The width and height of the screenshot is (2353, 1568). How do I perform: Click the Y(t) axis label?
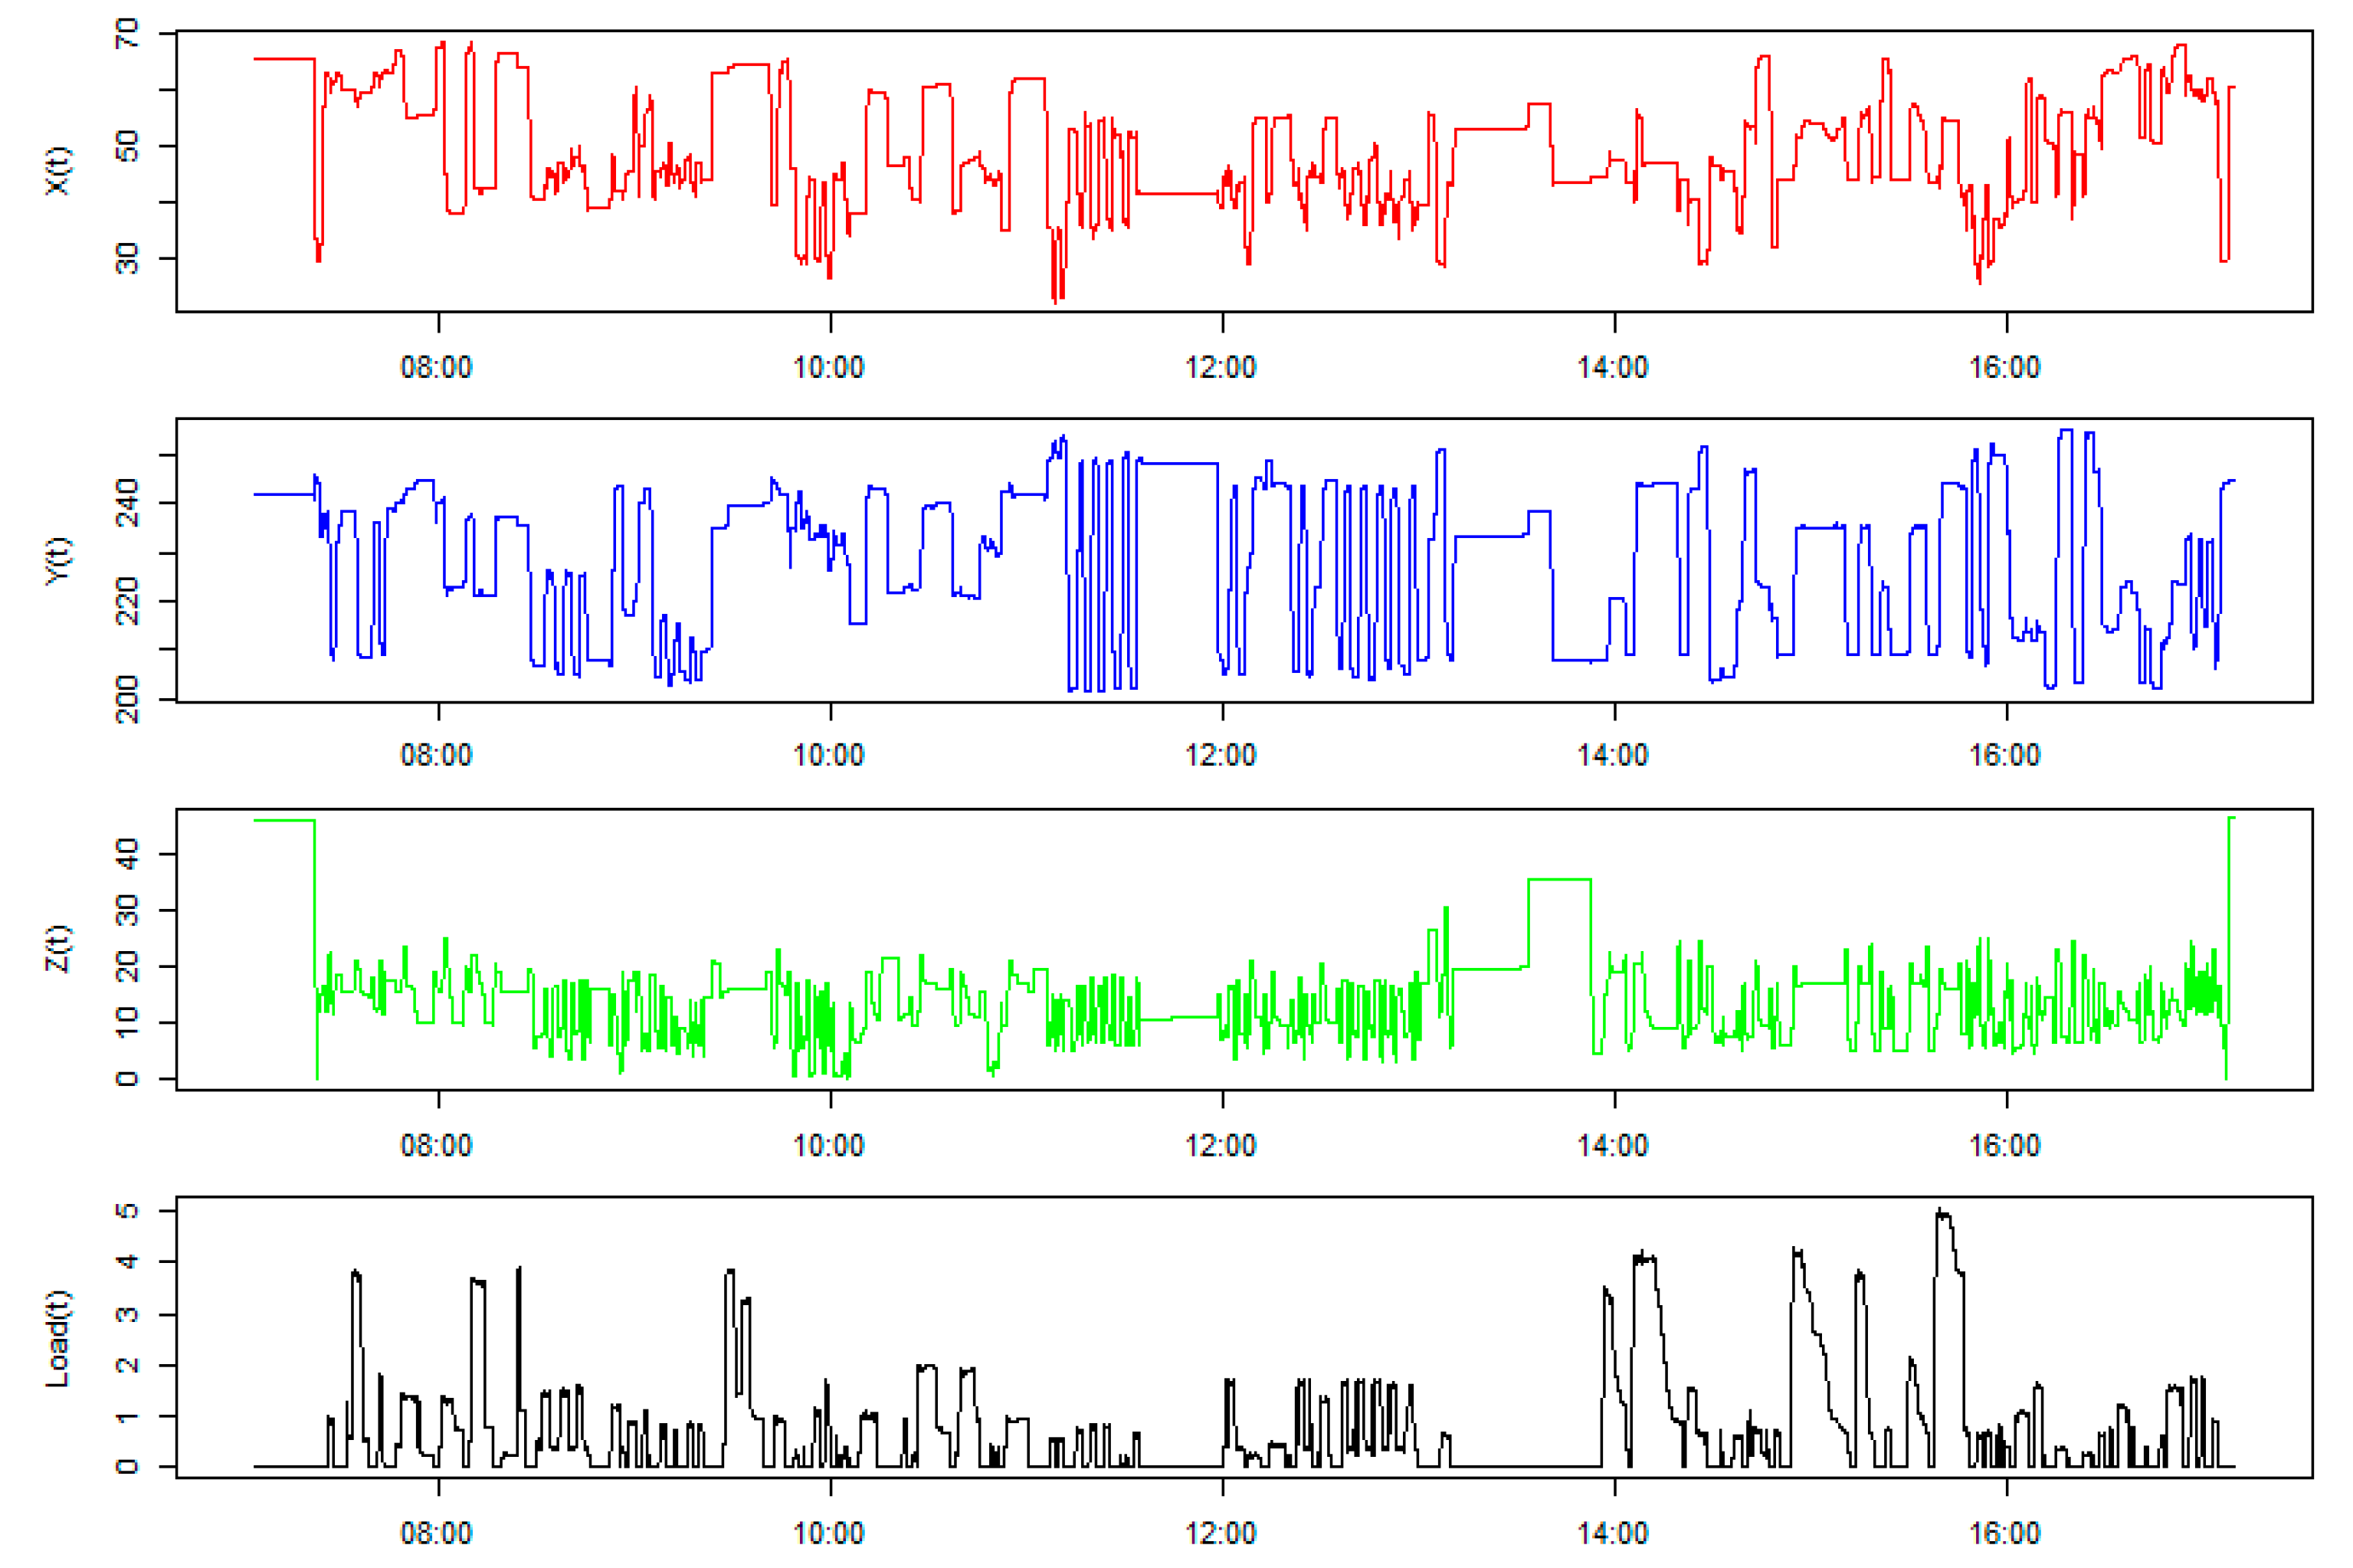(58, 560)
